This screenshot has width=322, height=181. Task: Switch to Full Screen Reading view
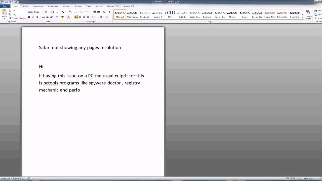click(290, 178)
